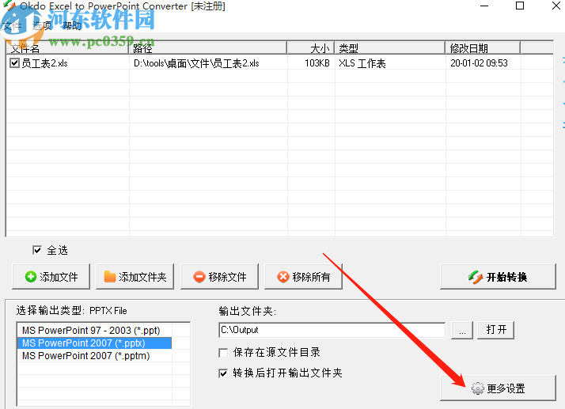565x409 pixels.
Task: Sort by the 类型 column header
Action: click(x=390, y=48)
